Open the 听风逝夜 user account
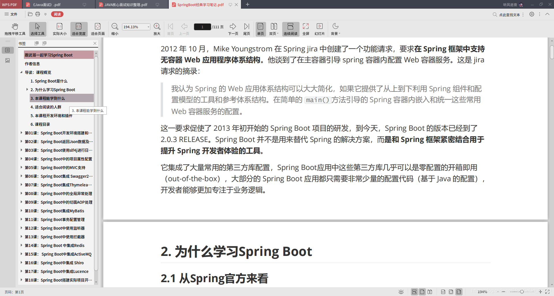Image resolution: width=554 pixels, height=296 pixels. 513,5
